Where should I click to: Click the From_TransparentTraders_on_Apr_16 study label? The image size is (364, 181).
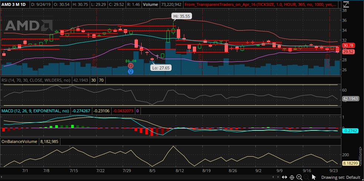pos(261,4)
